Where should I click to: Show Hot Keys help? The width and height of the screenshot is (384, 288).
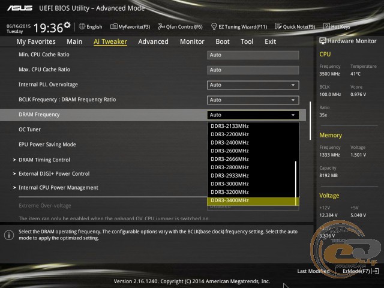pos(337,26)
